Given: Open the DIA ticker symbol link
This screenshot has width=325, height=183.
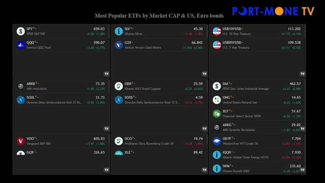Looking at the screenshot, I should (225, 84).
